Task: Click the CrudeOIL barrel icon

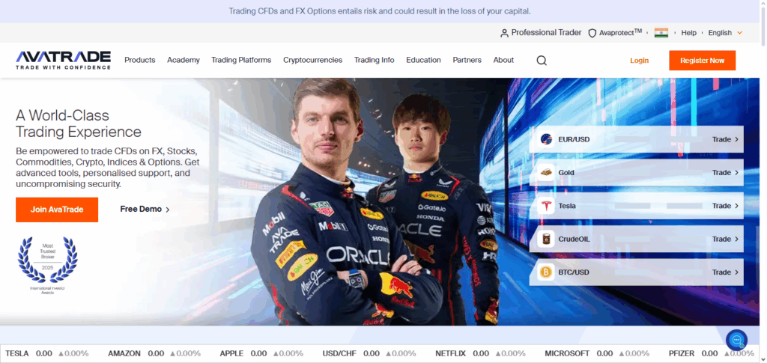Action: click(546, 240)
